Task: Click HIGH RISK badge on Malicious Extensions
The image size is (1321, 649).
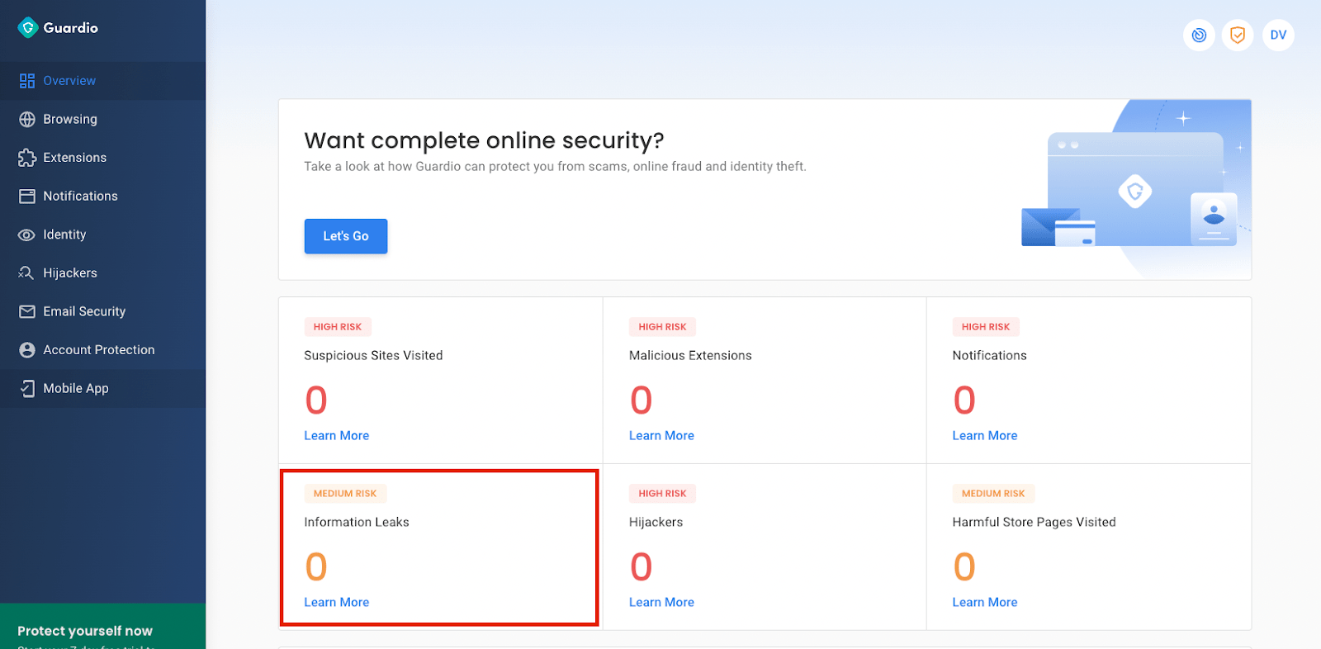Action: (x=662, y=327)
